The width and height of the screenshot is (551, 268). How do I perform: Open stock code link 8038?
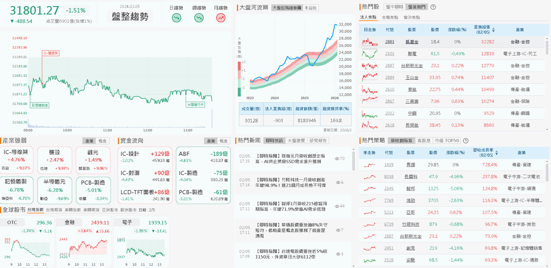pyautogui.click(x=389, y=176)
